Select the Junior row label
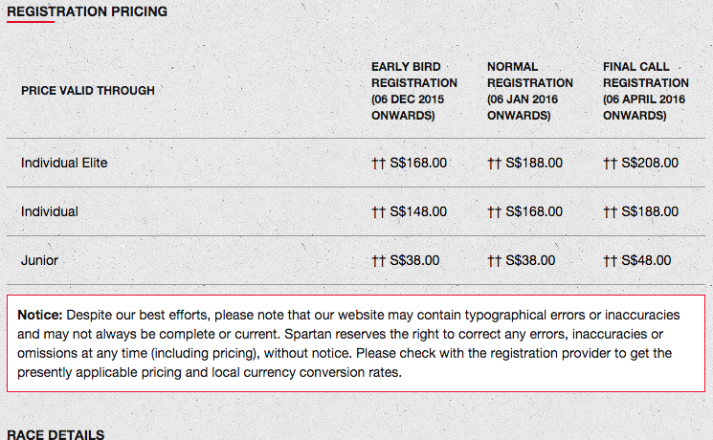This screenshot has width=713, height=440. tap(39, 260)
